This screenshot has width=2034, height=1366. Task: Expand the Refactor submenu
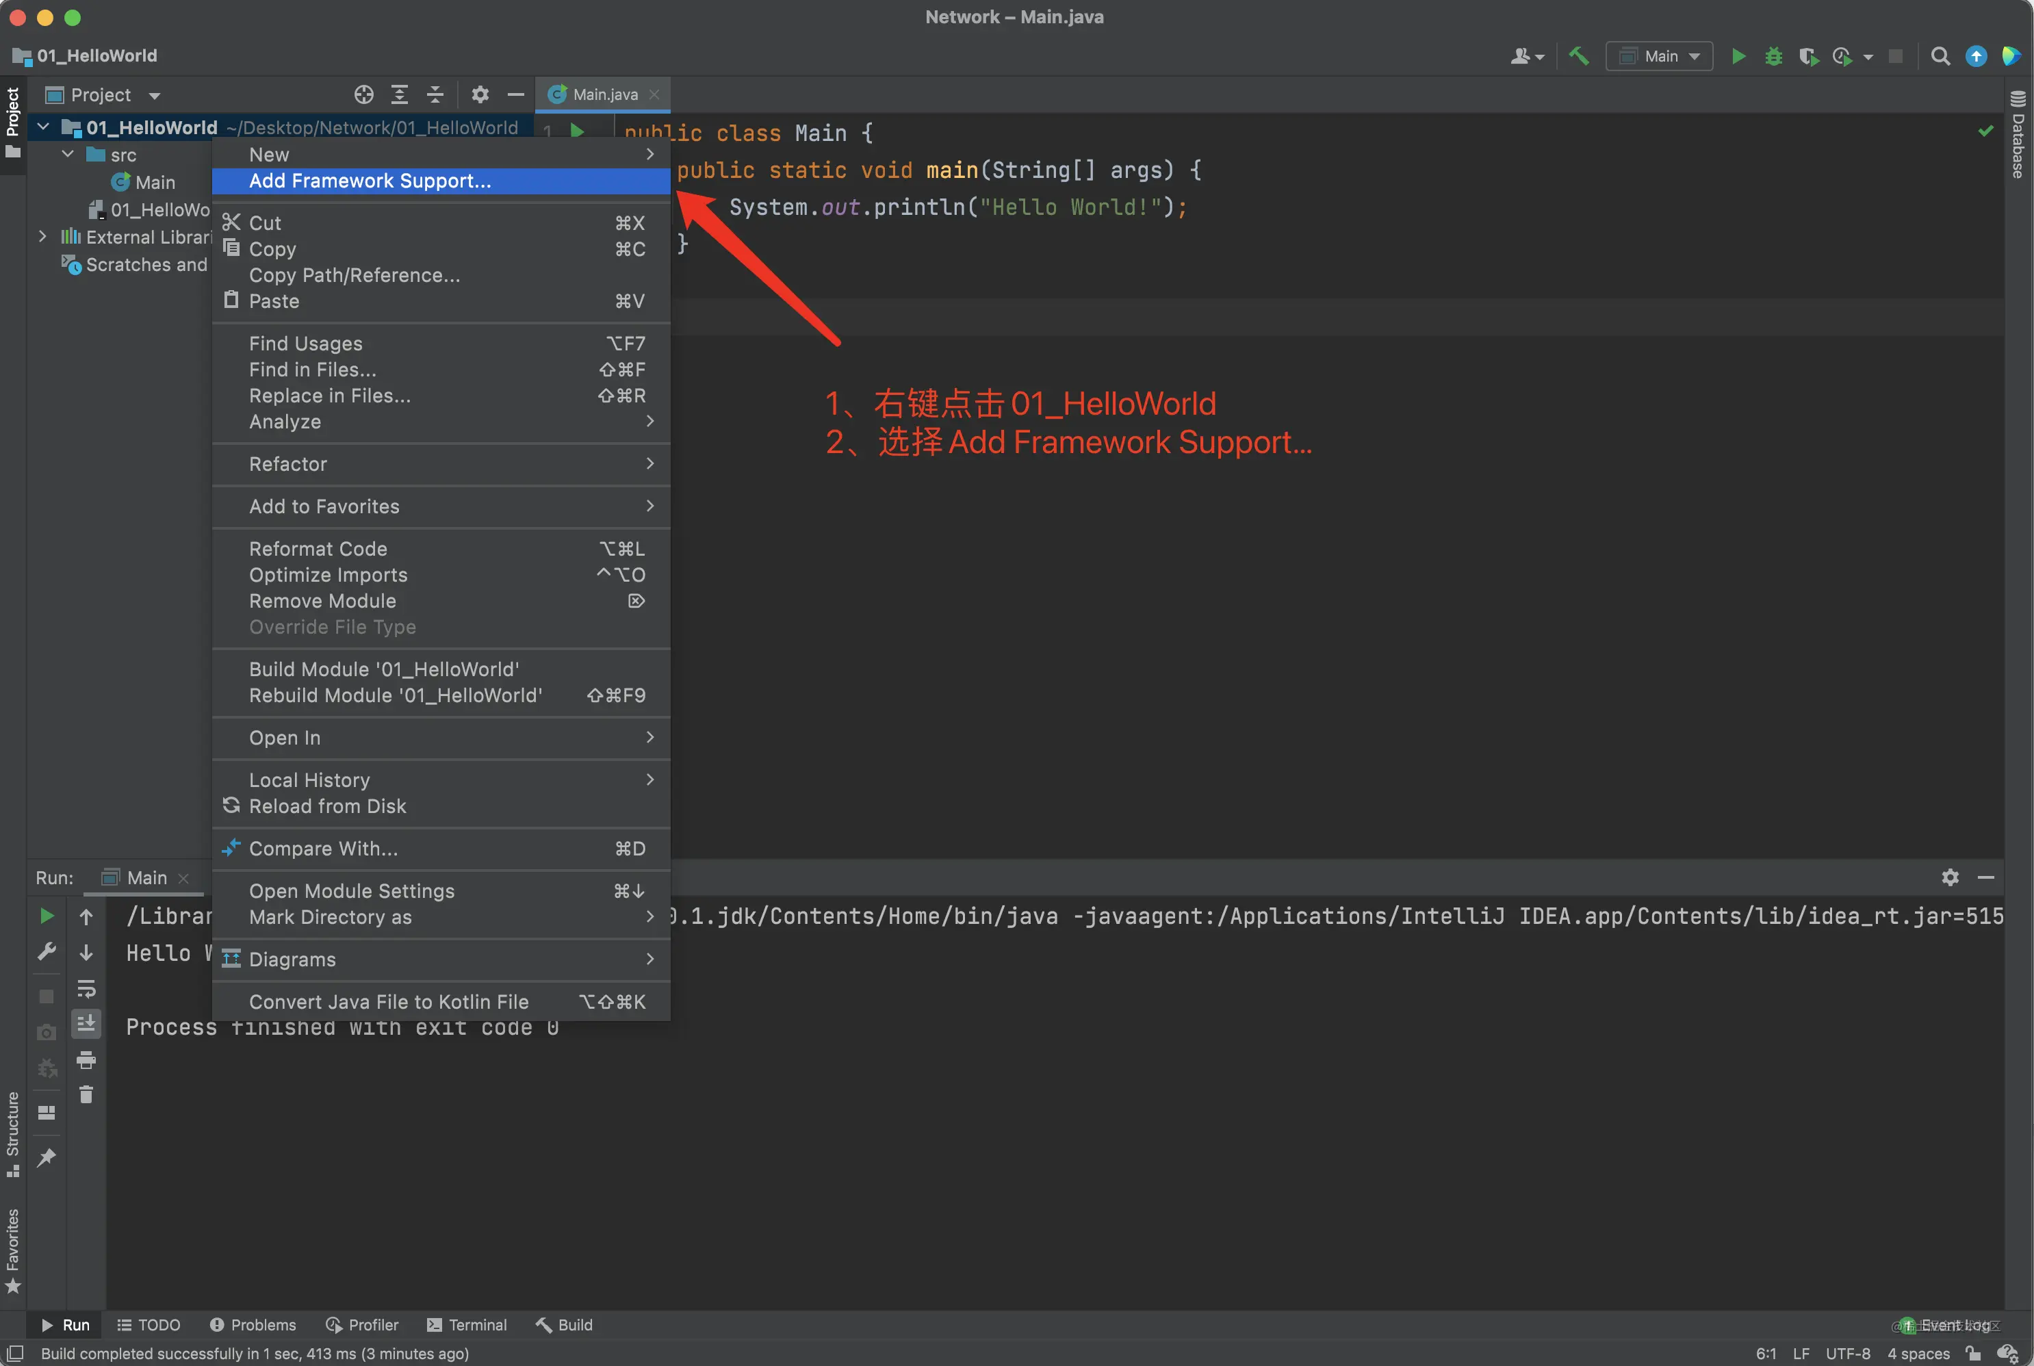pyautogui.click(x=441, y=463)
